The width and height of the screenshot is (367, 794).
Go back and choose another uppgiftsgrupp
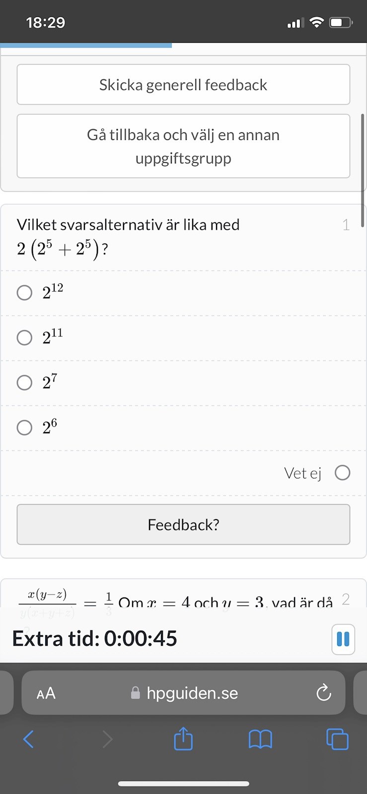pos(183,146)
